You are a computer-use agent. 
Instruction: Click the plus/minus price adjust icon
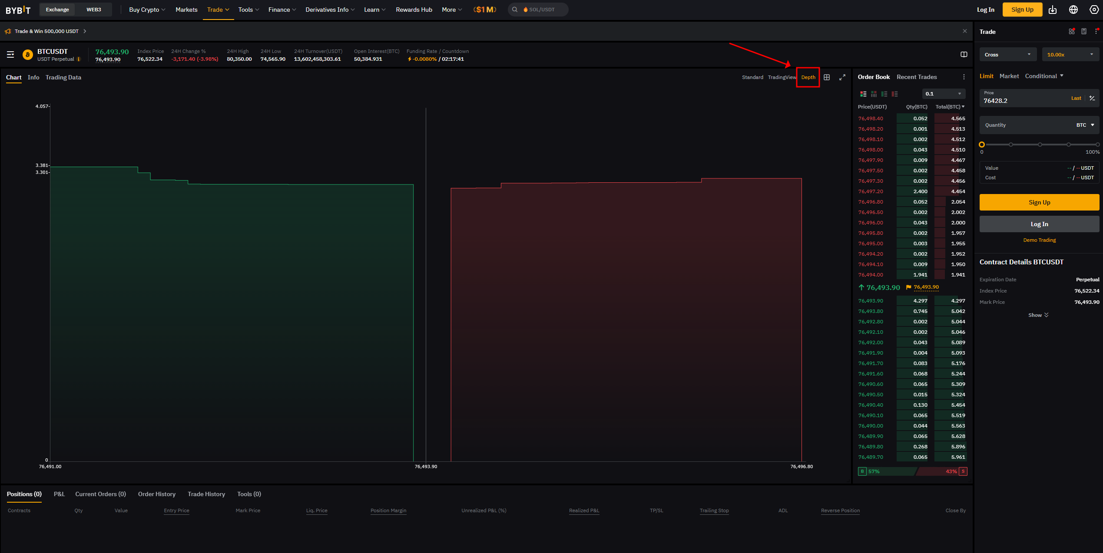click(x=1092, y=98)
